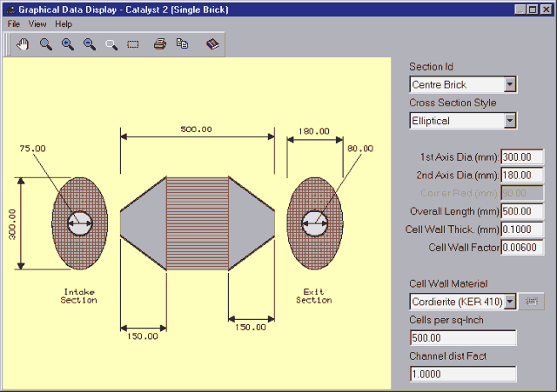Select the Pan hand tool

click(x=23, y=44)
